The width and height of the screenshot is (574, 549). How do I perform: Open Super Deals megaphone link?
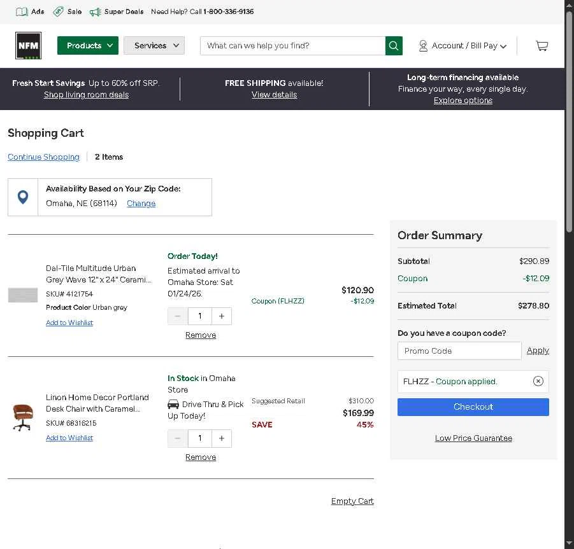coord(117,11)
